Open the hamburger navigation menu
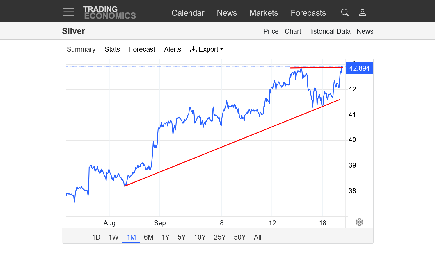The height and width of the screenshot is (259, 435). click(69, 12)
